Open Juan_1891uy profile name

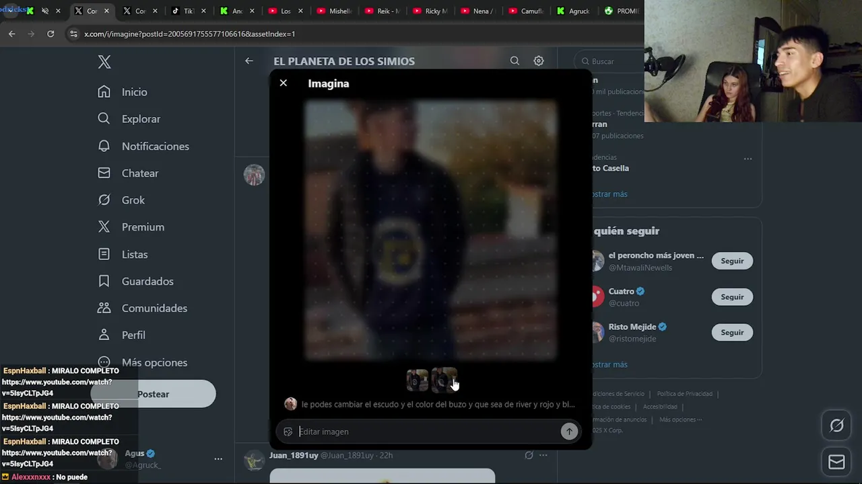coord(294,455)
